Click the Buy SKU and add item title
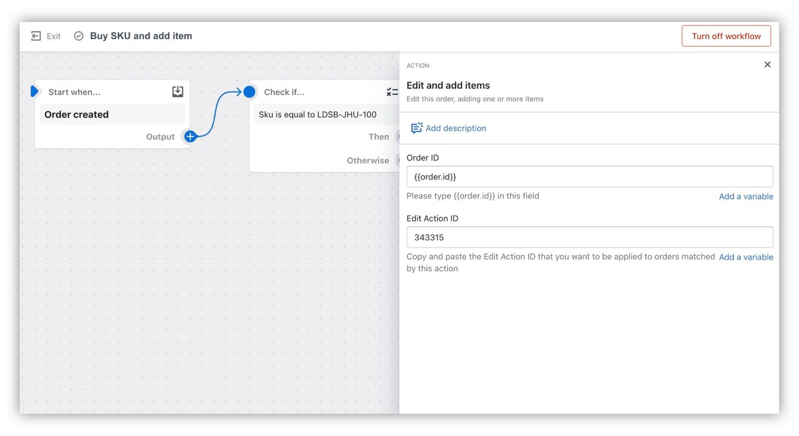This screenshot has height=436, width=799. 141,36
